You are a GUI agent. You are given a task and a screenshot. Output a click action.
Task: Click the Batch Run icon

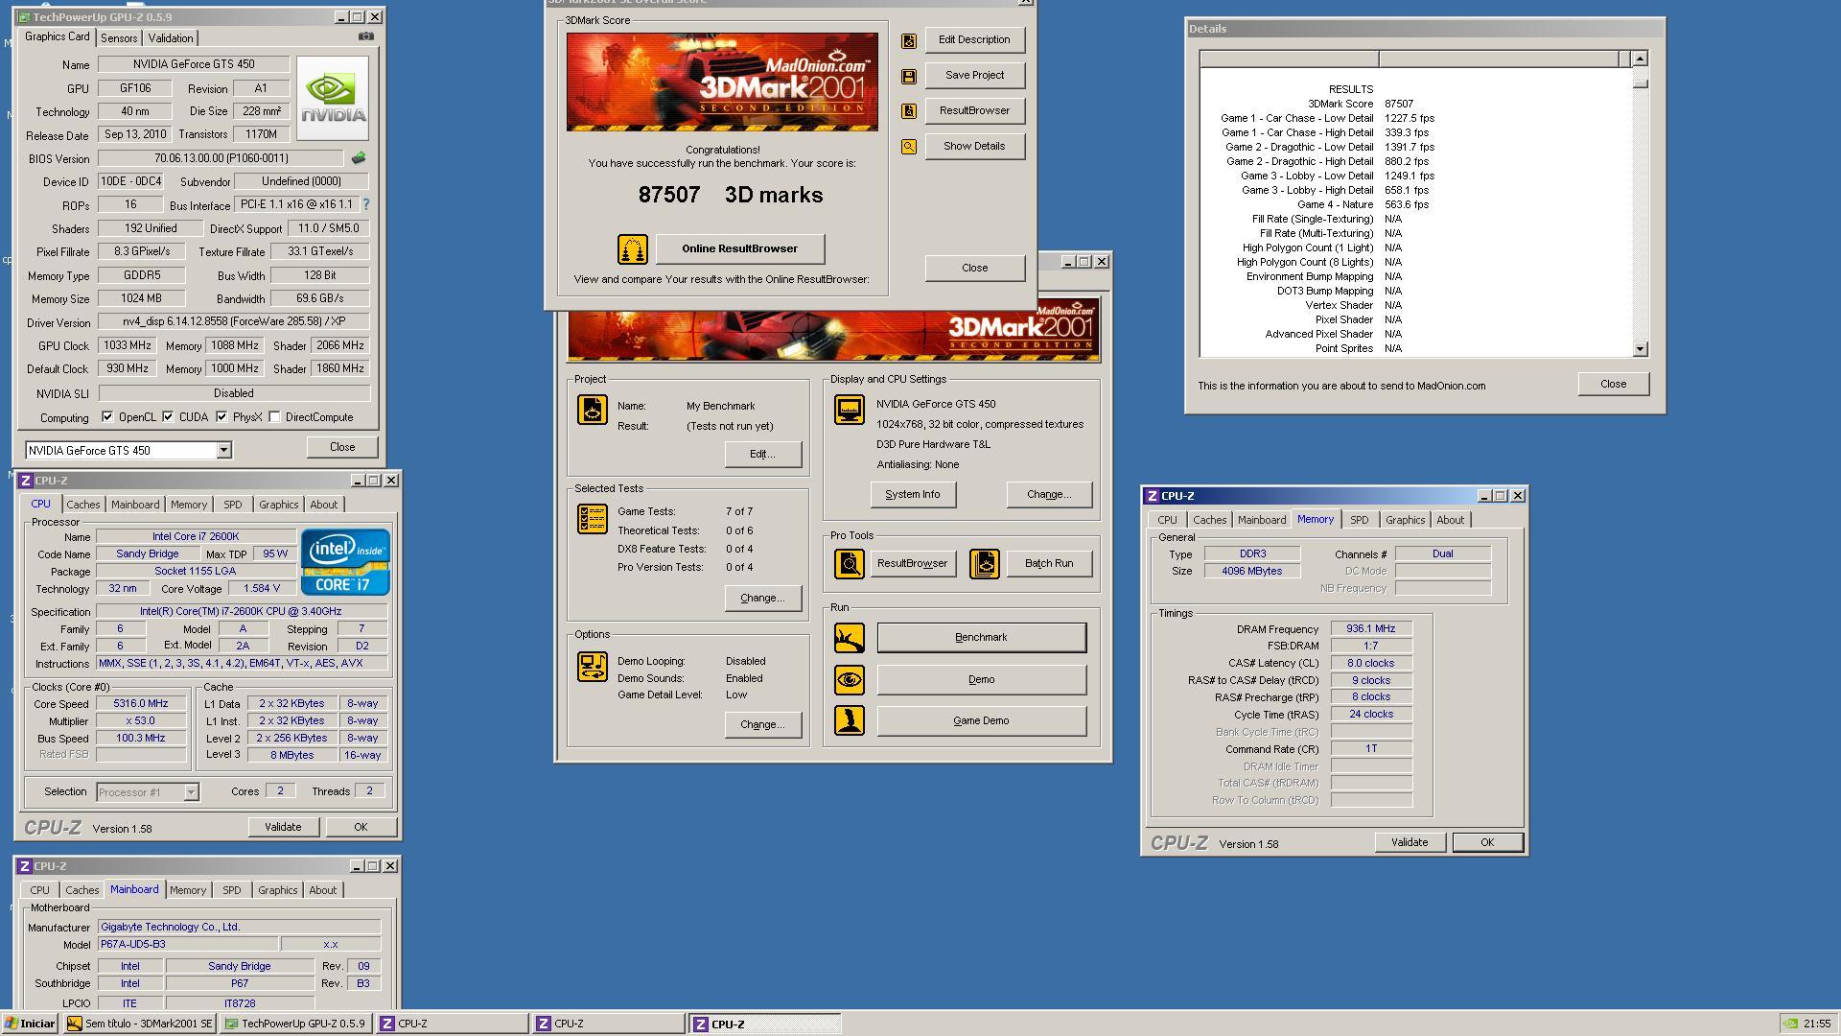[x=985, y=564]
